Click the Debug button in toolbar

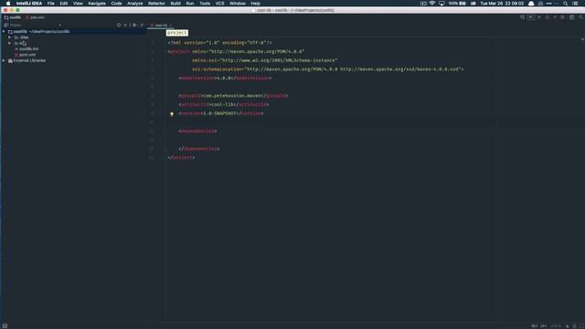click(547, 17)
